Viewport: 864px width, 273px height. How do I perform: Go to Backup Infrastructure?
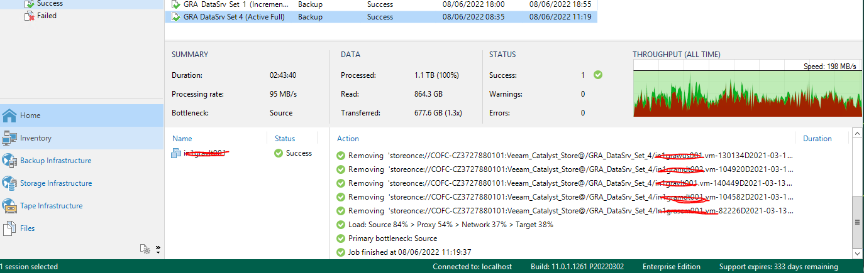click(82, 161)
